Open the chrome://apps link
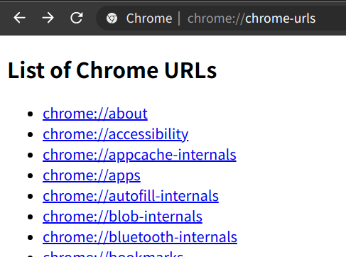346x257 pixels. [x=92, y=175]
